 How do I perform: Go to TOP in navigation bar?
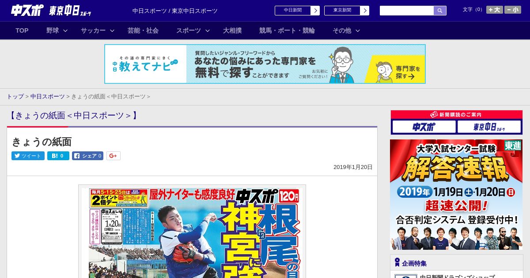(x=22, y=30)
